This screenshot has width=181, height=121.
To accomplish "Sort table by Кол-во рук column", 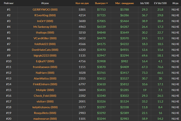I will [82, 3].
